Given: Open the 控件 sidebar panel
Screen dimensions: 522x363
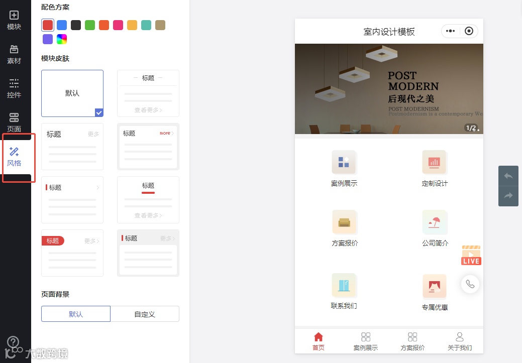Looking at the screenshot, I should pyautogui.click(x=14, y=88).
